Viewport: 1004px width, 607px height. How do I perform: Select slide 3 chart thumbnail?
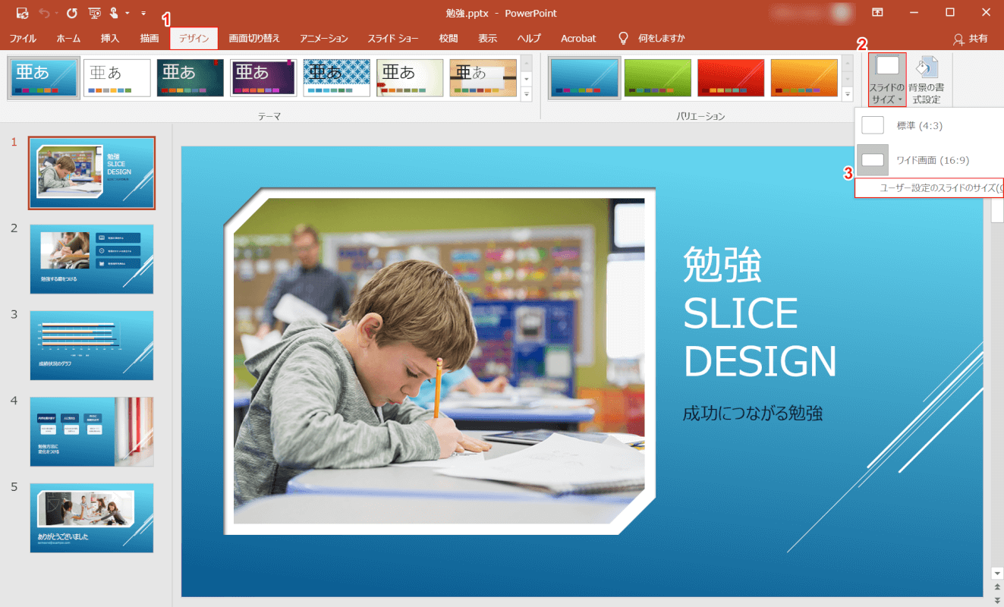(x=92, y=345)
